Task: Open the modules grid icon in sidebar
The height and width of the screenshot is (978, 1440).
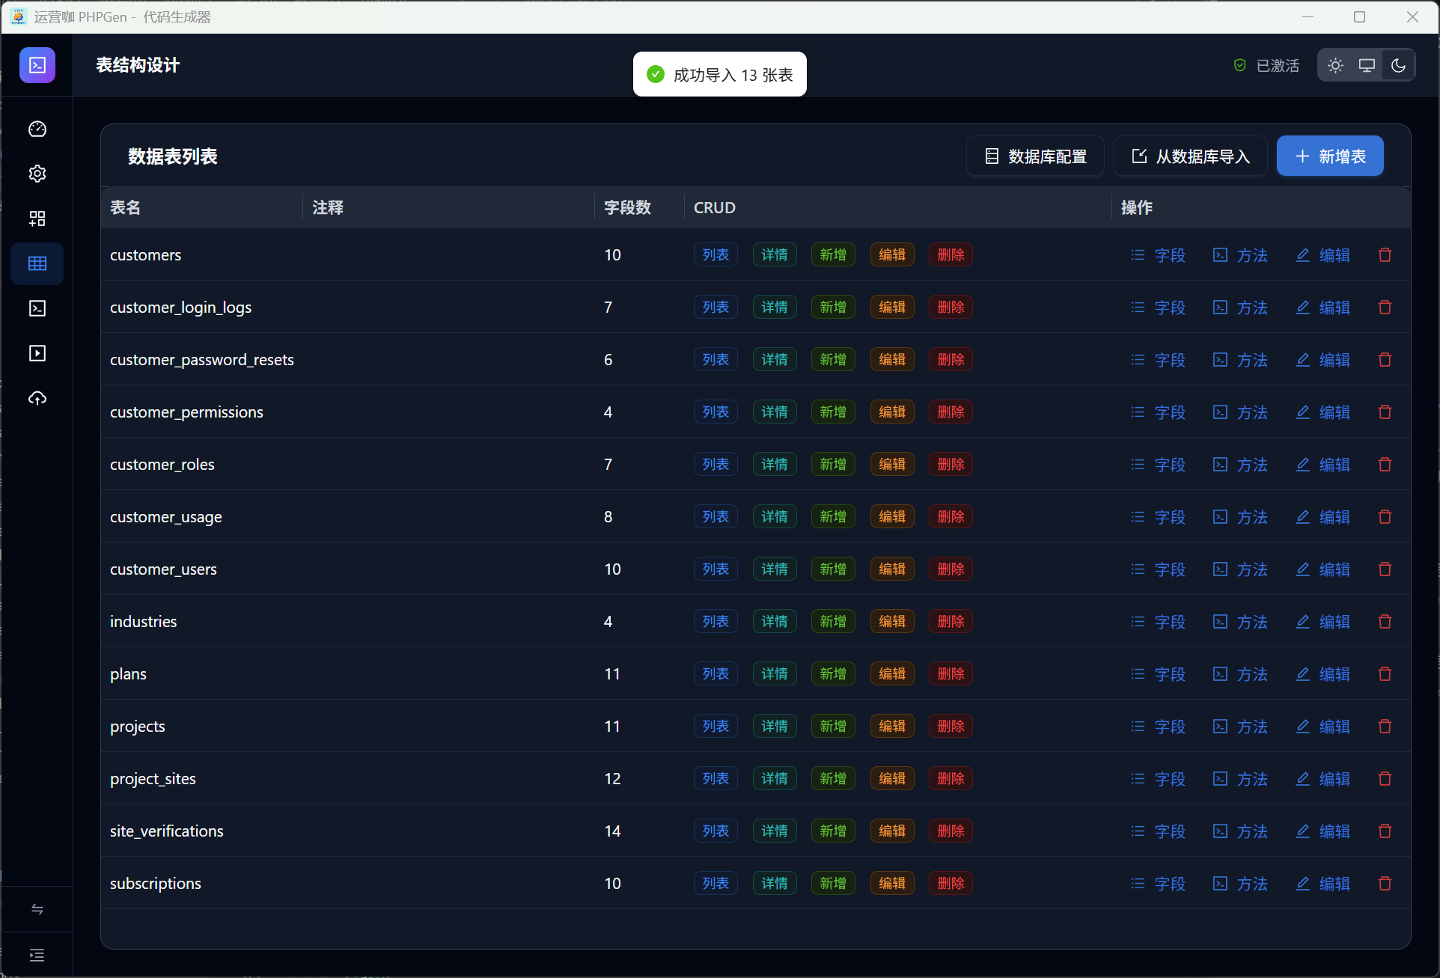Action: pos(37,218)
